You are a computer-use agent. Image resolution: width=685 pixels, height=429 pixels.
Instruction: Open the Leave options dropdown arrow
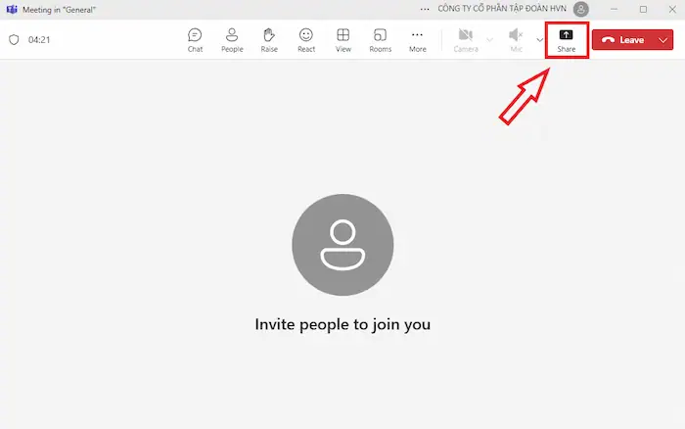[x=663, y=40]
